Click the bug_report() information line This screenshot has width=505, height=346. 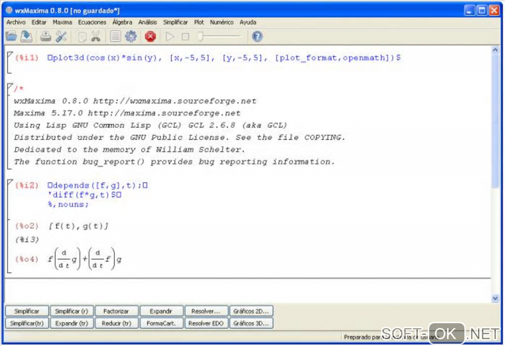174,162
